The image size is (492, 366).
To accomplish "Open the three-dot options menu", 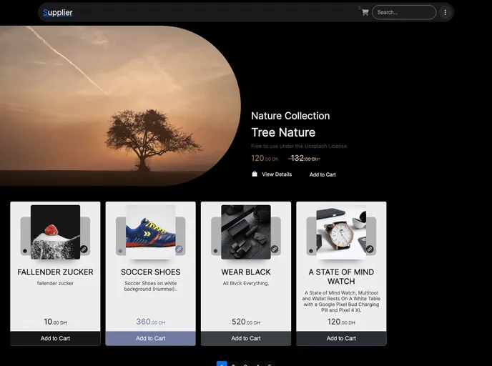I will 445,13.
